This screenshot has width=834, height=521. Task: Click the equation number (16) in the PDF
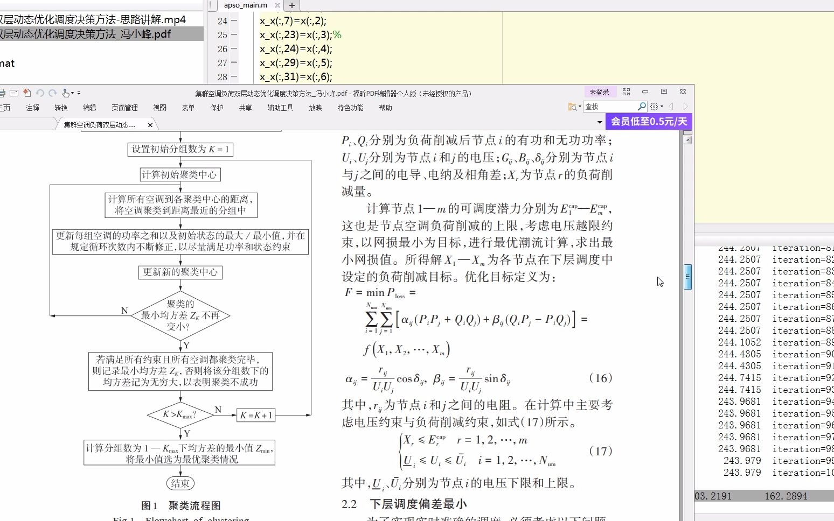[601, 378]
